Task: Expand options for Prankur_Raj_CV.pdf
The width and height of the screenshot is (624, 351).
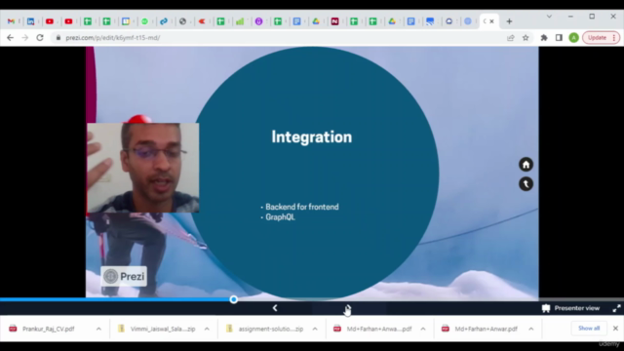Action: point(98,329)
